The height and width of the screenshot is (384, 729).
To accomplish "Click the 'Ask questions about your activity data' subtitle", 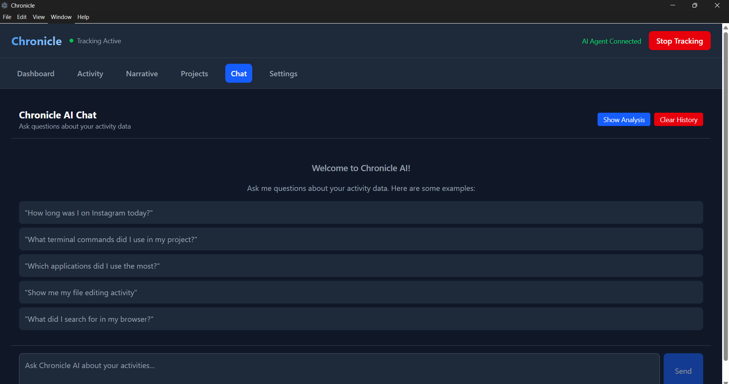I will [x=75, y=126].
